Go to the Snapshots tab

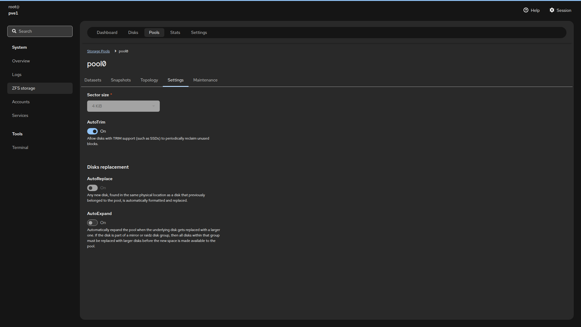120,80
